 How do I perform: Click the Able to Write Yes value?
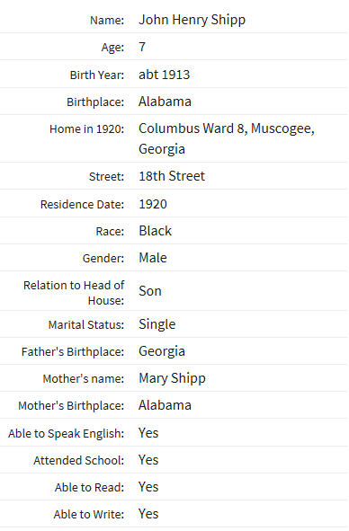coord(148,514)
